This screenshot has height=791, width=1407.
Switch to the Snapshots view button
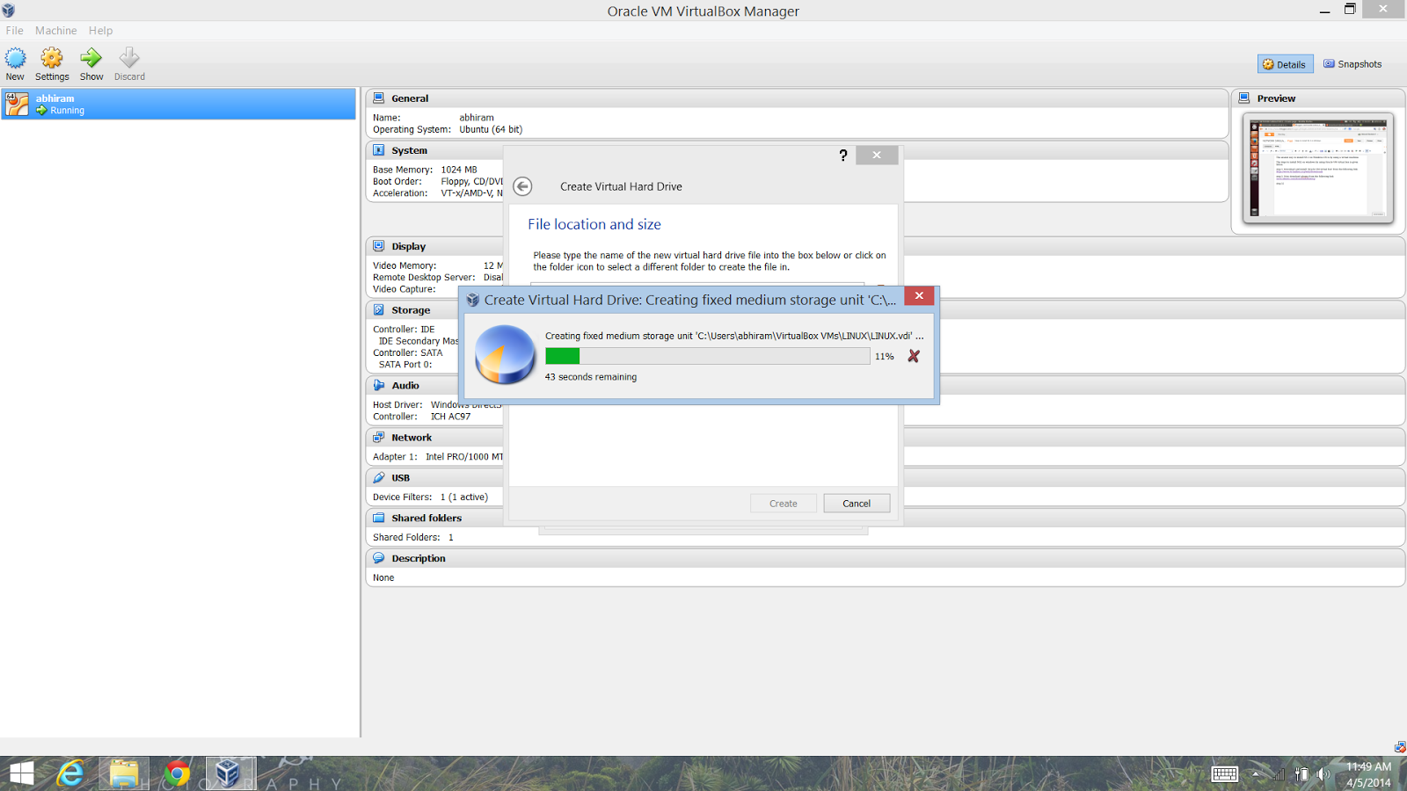pos(1352,64)
